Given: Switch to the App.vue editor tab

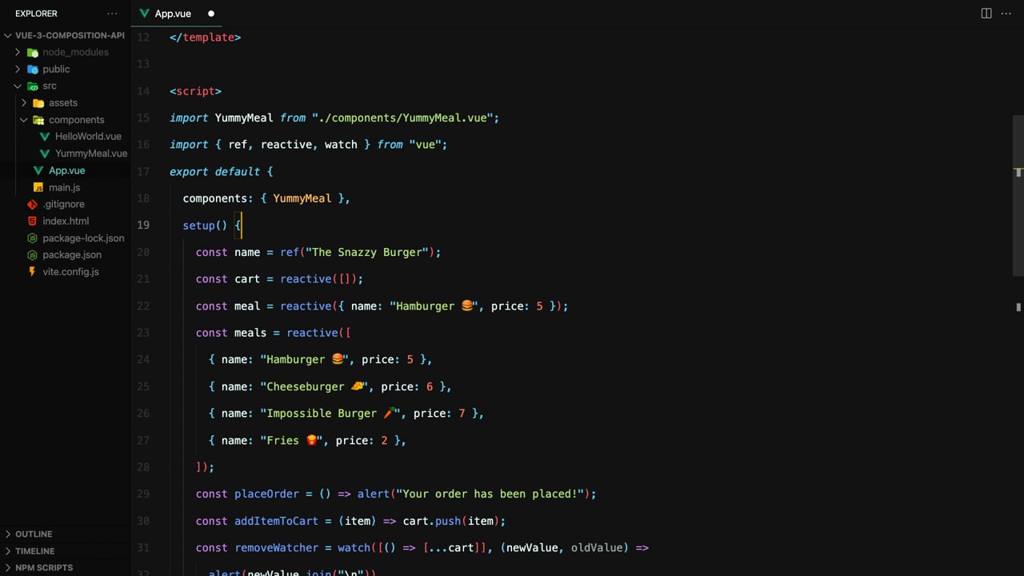Looking at the screenshot, I should tap(177, 14).
